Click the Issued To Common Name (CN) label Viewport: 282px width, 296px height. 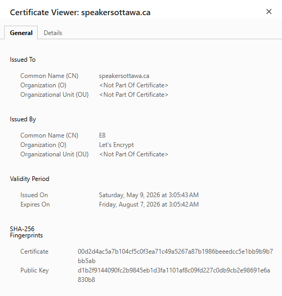tap(49, 76)
